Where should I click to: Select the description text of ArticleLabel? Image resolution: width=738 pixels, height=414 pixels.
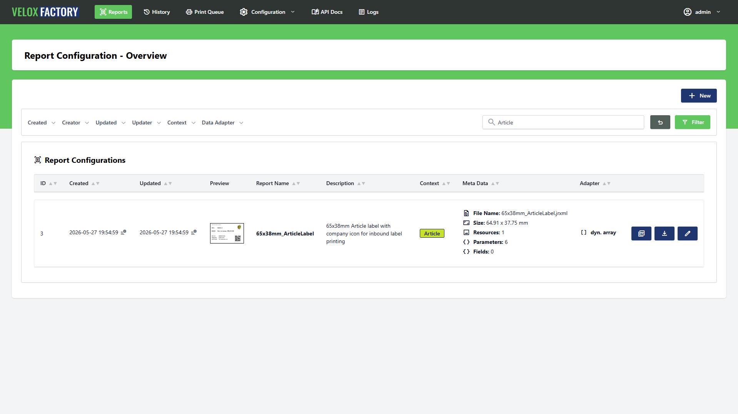364,233
